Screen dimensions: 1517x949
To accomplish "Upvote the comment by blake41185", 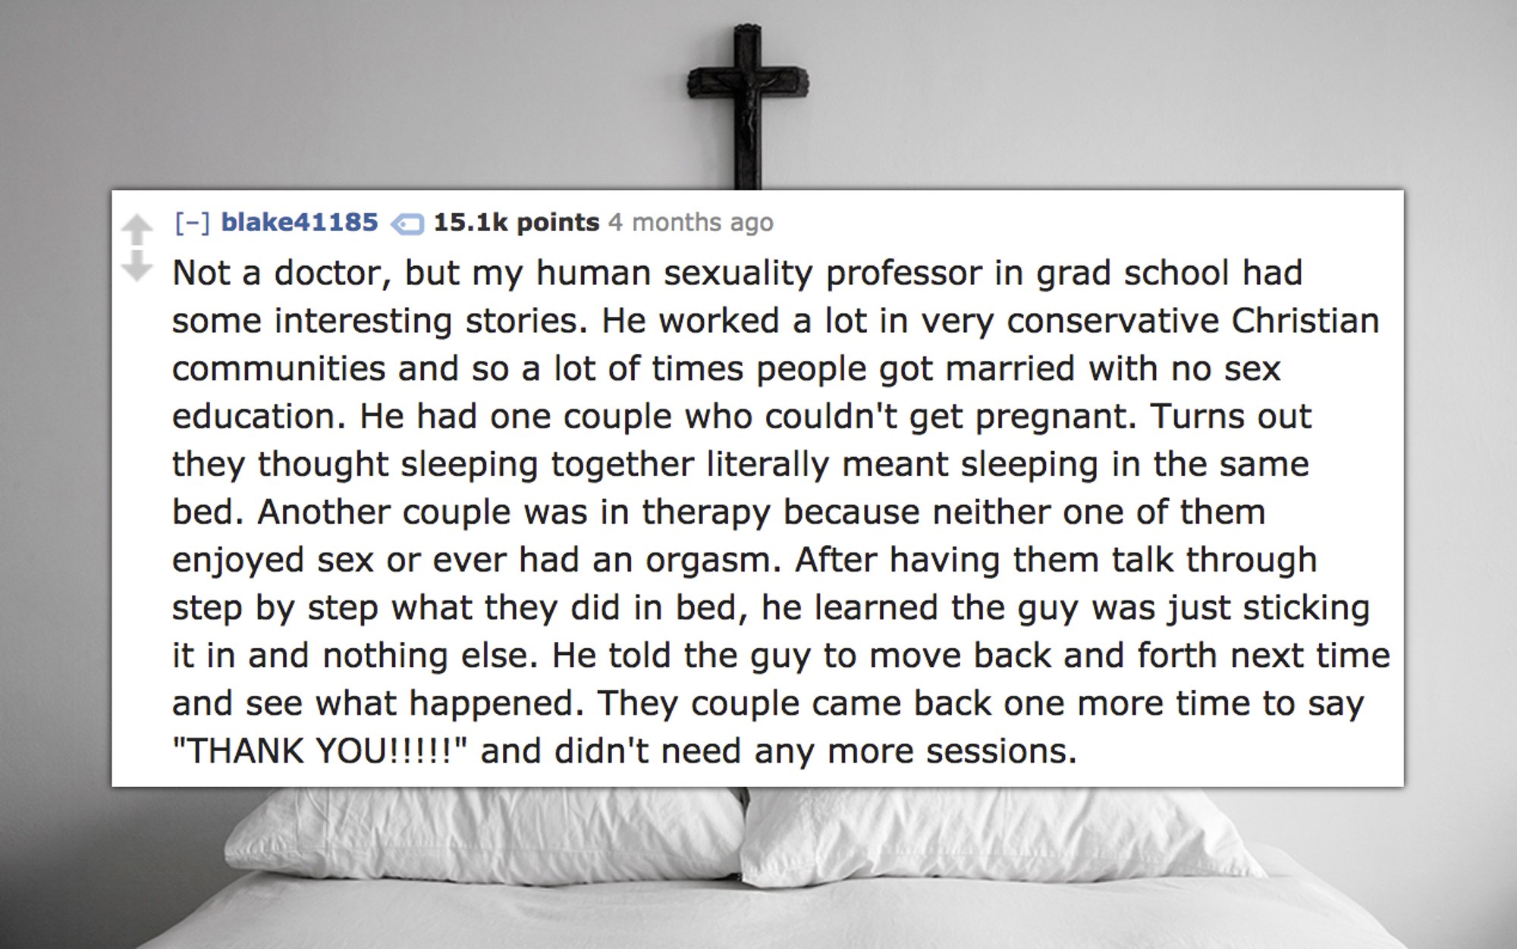I will [137, 230].
